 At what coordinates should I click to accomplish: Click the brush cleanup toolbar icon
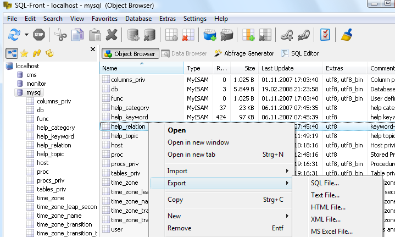(x=347, y=35)
